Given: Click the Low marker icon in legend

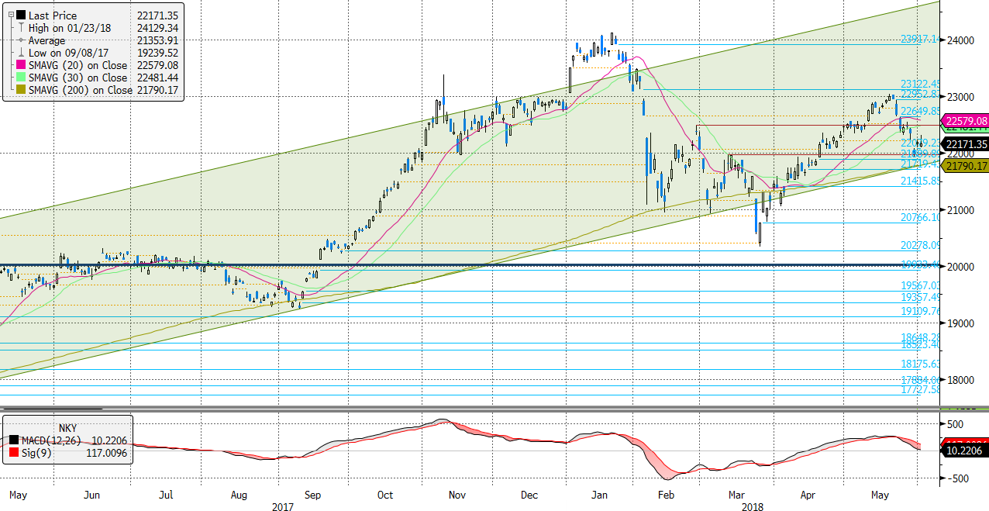Looking at the screenshot, I should [x=20, y=53].
